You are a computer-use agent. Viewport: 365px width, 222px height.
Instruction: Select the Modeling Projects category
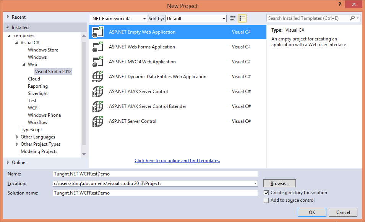click(39, 151)
